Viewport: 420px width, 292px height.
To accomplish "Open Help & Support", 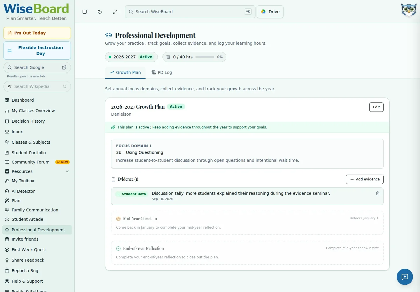I will (x=37, y=281).
